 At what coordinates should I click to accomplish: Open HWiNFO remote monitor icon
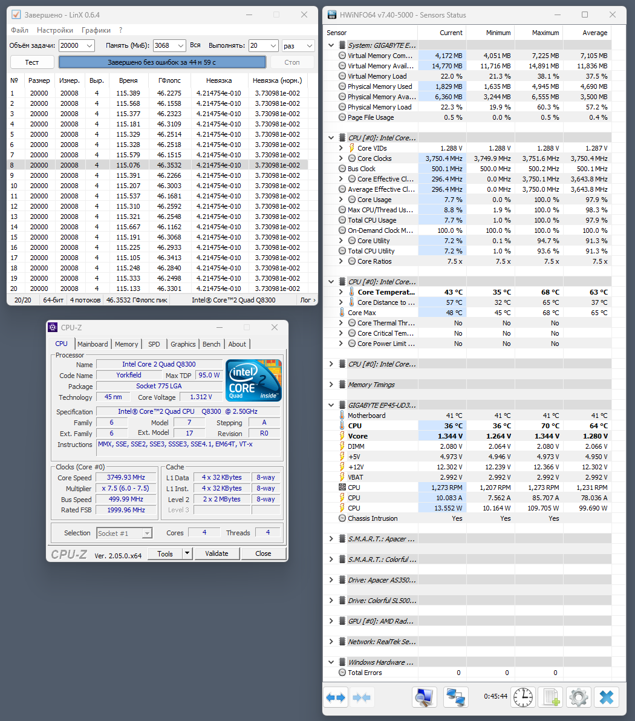pos(424,697)
